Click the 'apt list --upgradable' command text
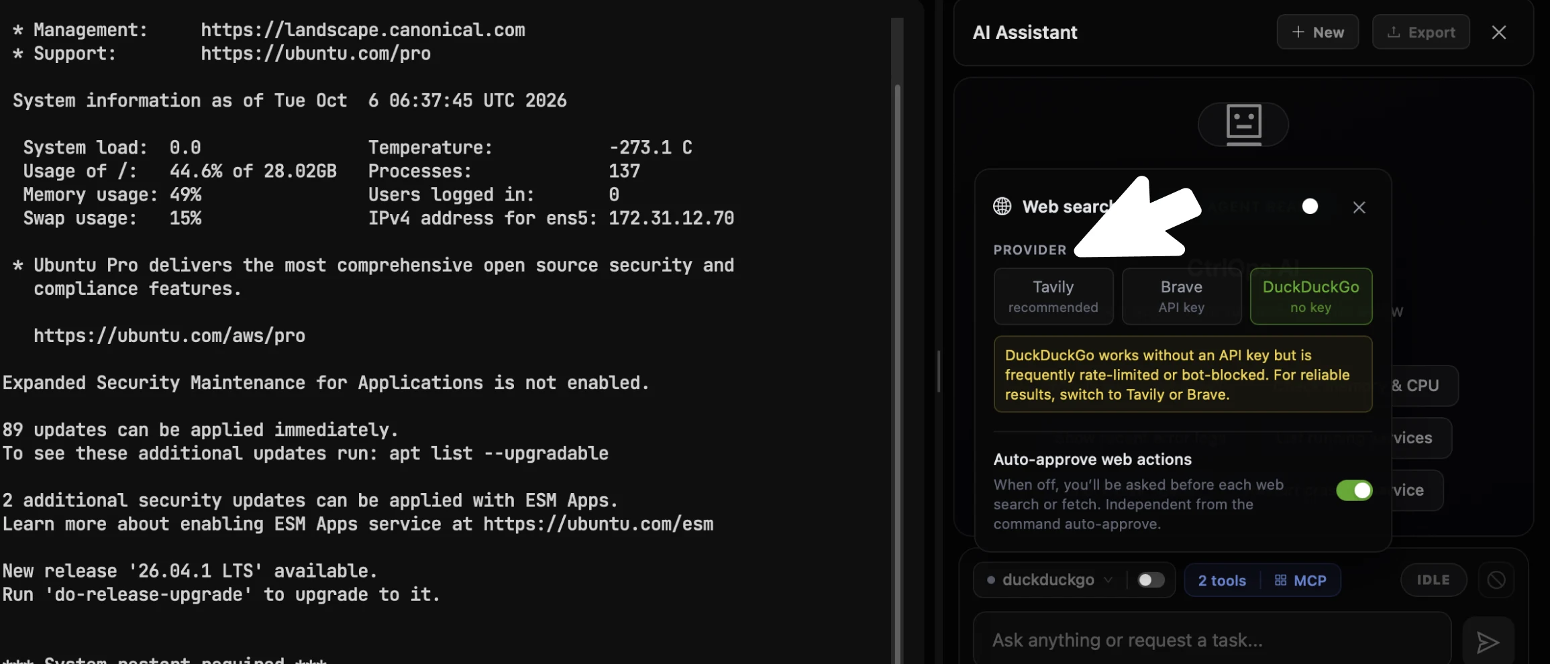 point(499,453)
